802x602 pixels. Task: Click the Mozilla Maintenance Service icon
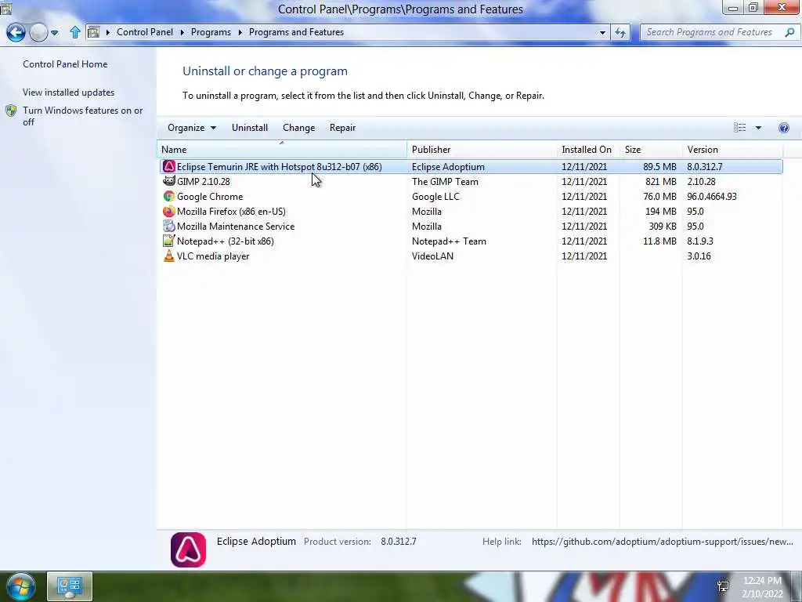(x=169, y=227)
